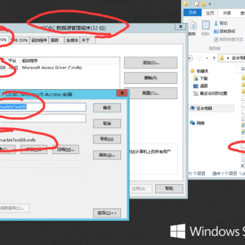This screenshot has height=245, width=245.
Task: Select 收藏夹 in the navigation pane
Action: (202, 71)
